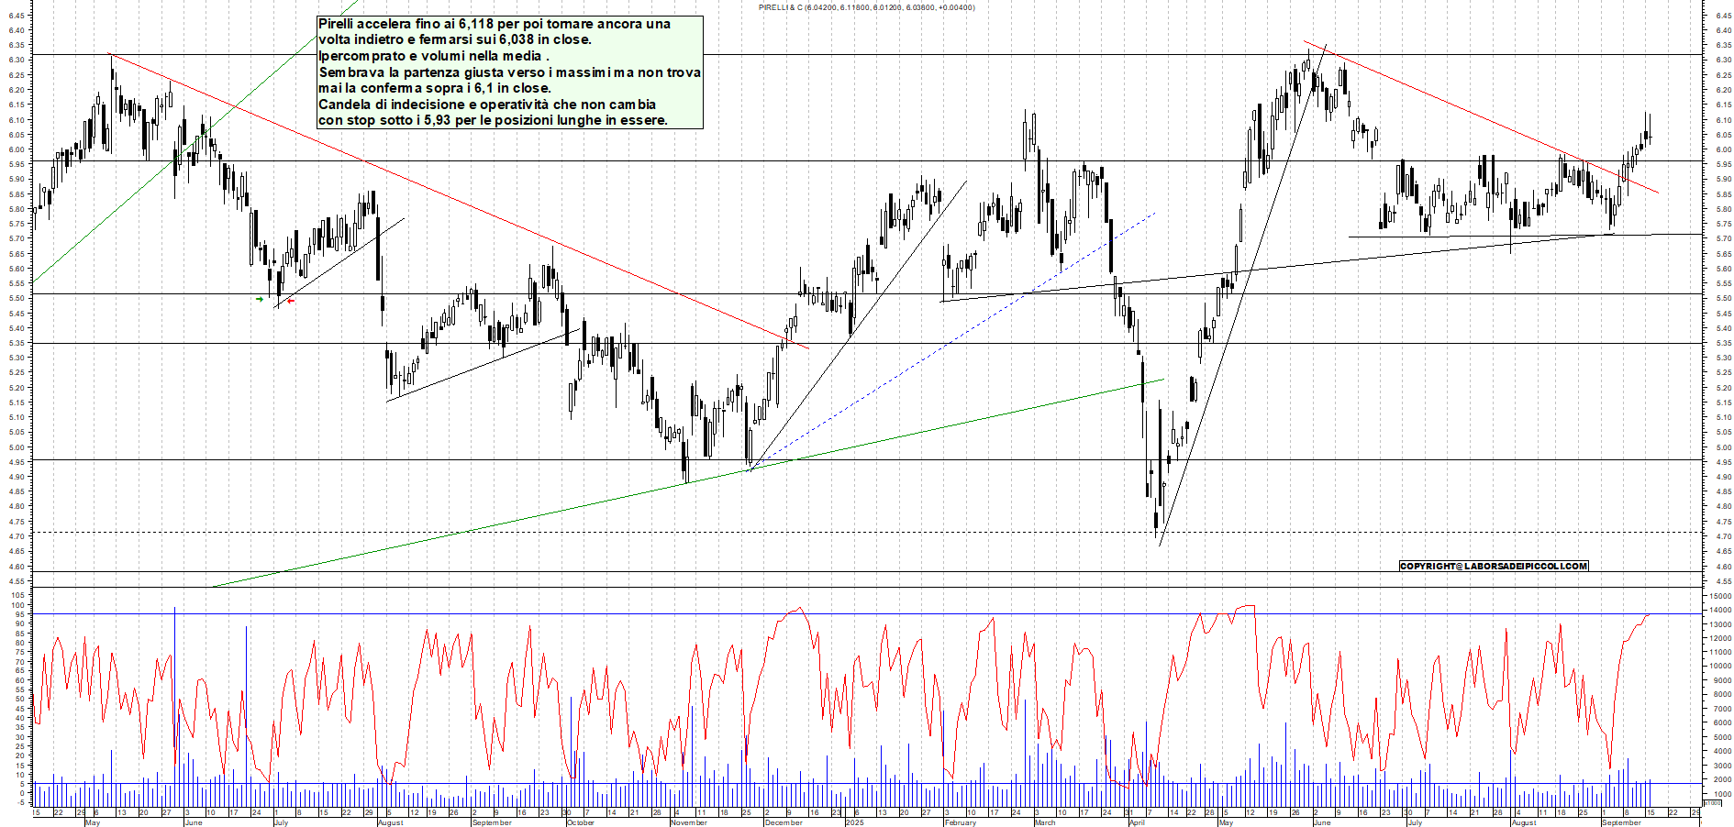Click the '50' value on the oscillator axis
1734x827 pixels.
(19, 700)
